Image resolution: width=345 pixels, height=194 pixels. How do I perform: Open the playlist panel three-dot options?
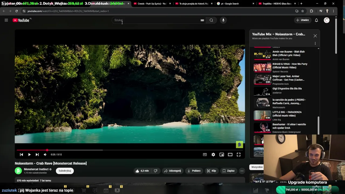click(315, 43)
